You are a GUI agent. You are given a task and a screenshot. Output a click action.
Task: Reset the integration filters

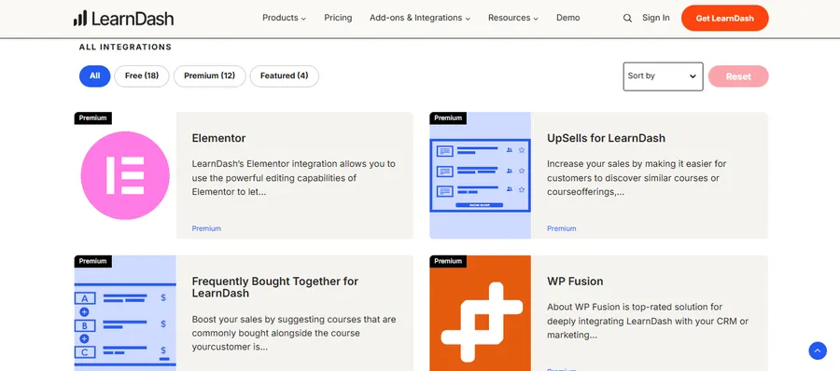point(738,76)
